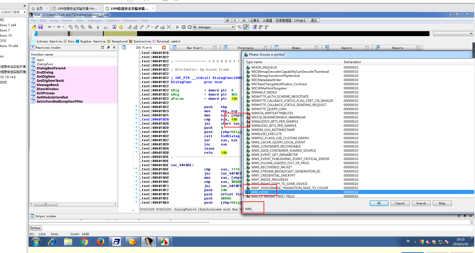Pause the debugger process
This screenshot has width=475, height=253.
click(x=184, y=27)
